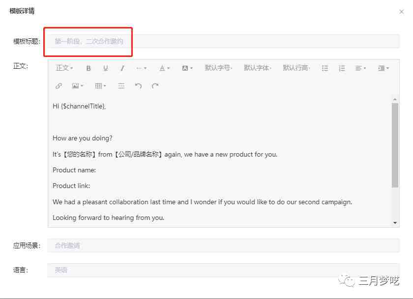Image resolution: width=413 pixels, height=299 pixels.
Task: Click the text "How are you doing?"
Action: [x=83, y=138]
